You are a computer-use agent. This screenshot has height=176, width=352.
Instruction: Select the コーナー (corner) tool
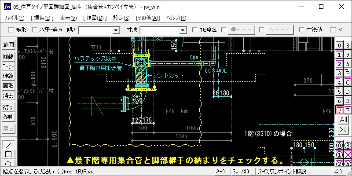8,66
